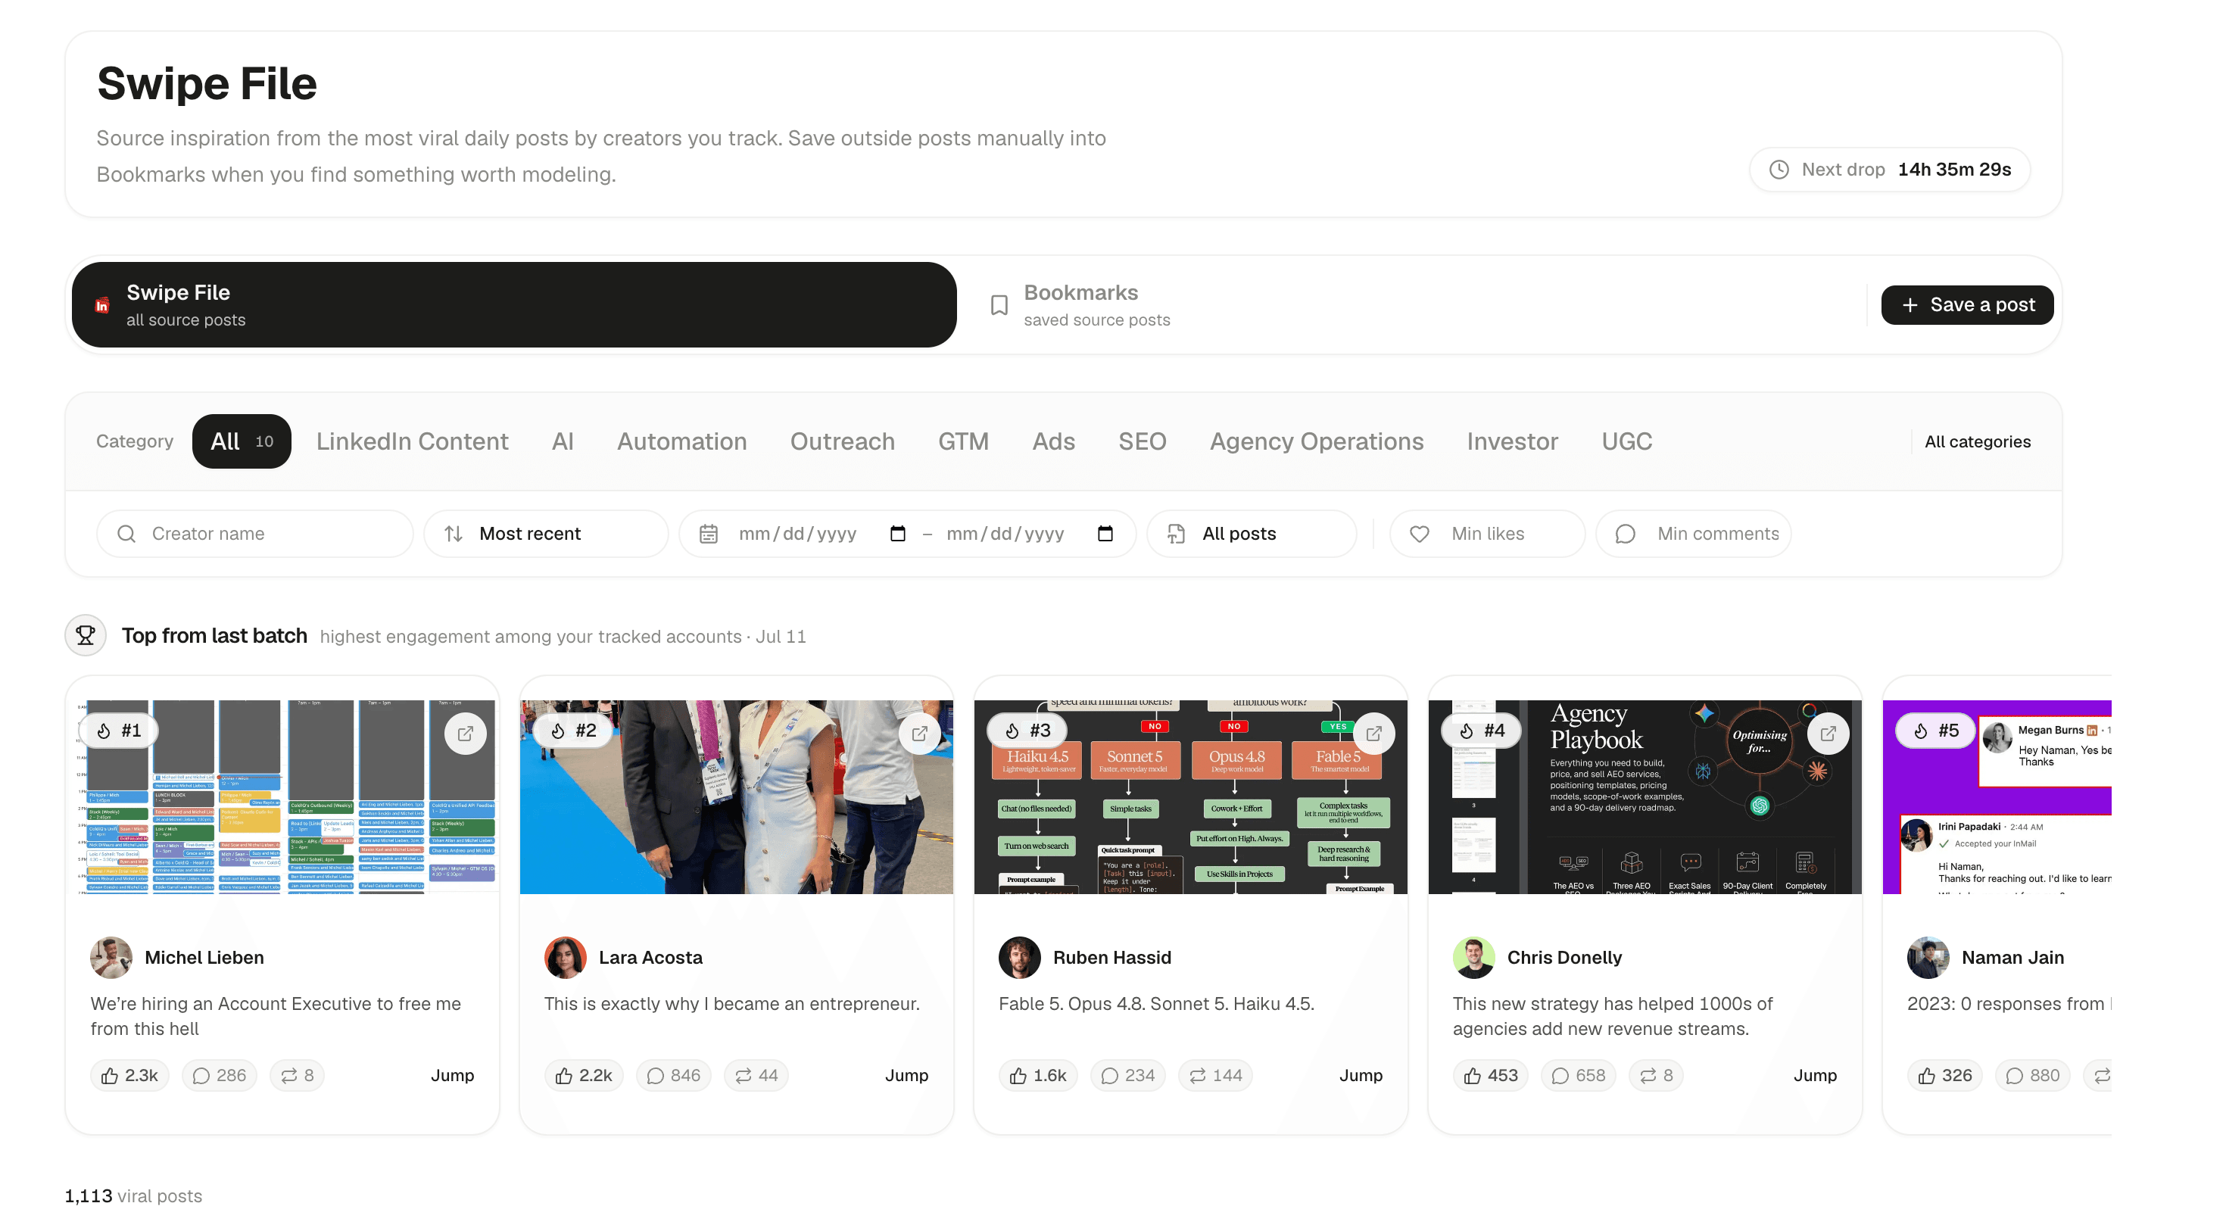The image size is (2226, 1228).
Task: Select the Automation category
Action: (681, 441)
